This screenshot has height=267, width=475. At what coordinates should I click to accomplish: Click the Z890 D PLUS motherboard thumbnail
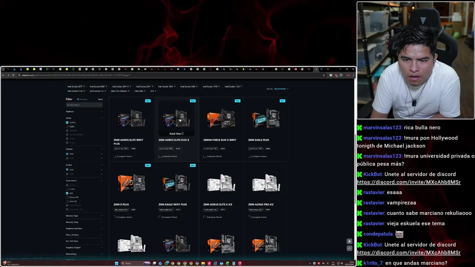coord(131,183)
